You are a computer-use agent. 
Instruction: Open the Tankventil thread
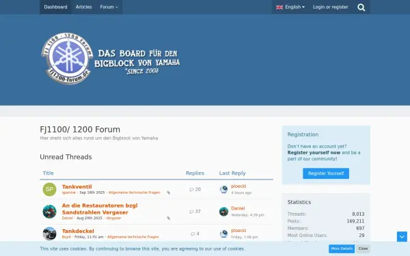(77, 186)
